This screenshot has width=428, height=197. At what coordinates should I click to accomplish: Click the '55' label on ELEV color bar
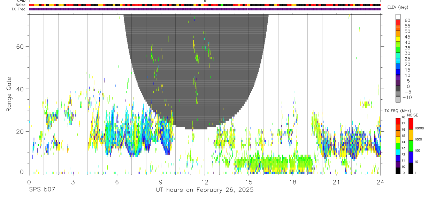[x=407, y=26]
